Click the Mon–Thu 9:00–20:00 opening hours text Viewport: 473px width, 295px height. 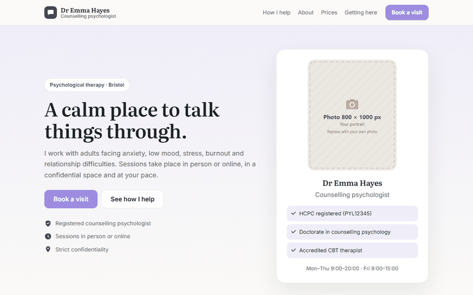(352, 268)
